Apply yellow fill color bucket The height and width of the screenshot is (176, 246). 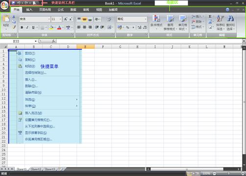(51, 27)
